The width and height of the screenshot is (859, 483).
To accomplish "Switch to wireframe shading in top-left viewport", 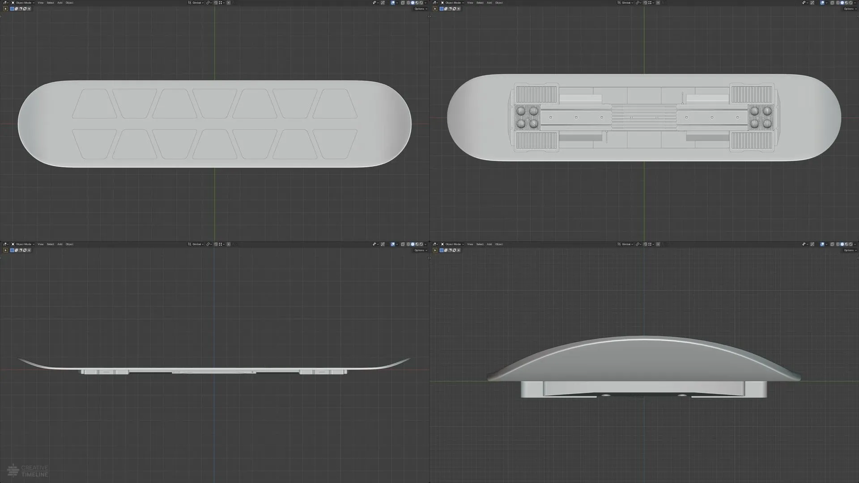I will coord(408,3).
